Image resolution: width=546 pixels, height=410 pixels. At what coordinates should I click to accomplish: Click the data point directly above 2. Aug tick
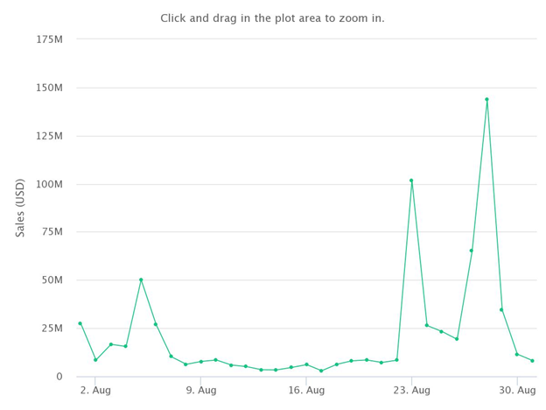95,360
